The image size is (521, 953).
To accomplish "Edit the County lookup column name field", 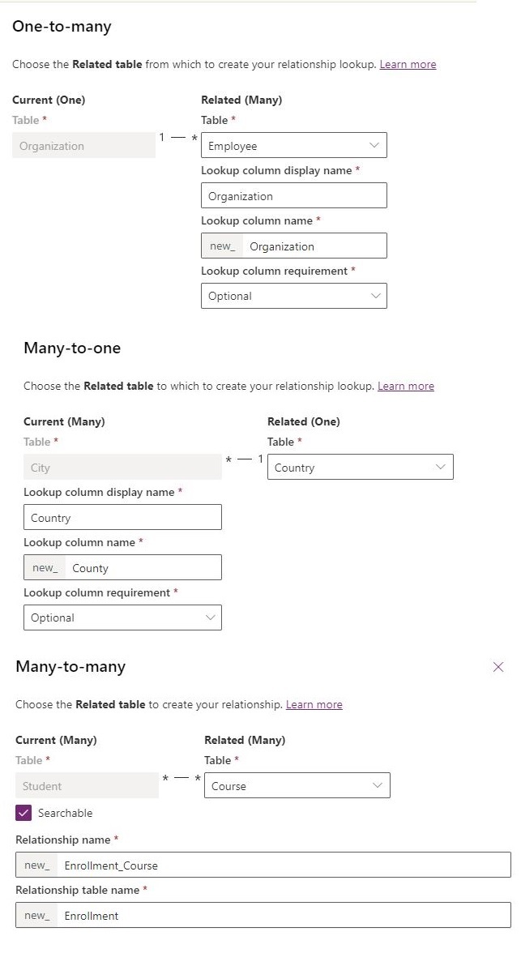I will [x=143, y=568].
